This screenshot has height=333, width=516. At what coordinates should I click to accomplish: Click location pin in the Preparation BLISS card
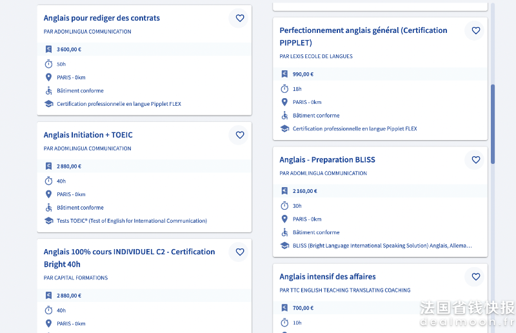coord(284,219)
